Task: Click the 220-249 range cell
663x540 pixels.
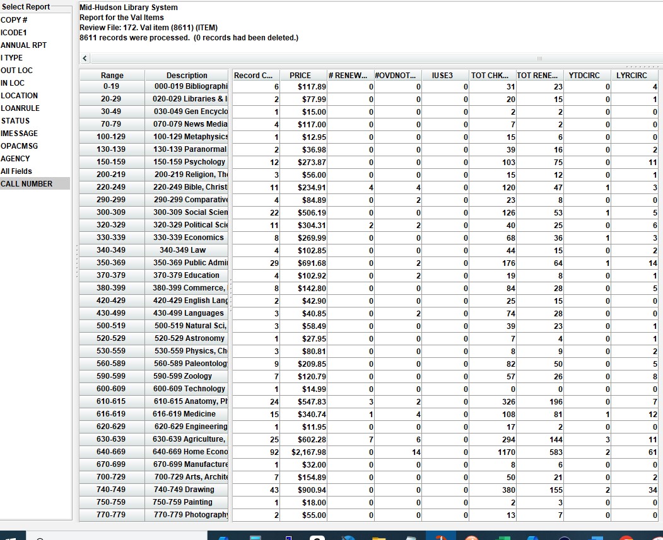Action: pyautogui.click(x=112, y=187)
